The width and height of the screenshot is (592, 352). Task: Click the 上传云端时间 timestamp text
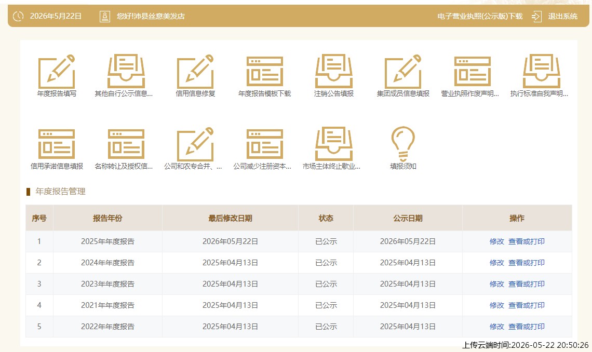coord(525,345)
